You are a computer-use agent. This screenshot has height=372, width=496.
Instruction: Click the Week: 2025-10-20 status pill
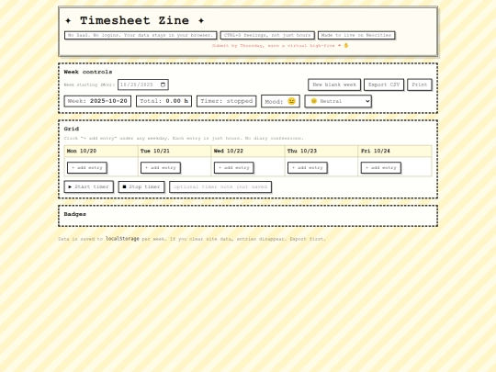point(97,101)
